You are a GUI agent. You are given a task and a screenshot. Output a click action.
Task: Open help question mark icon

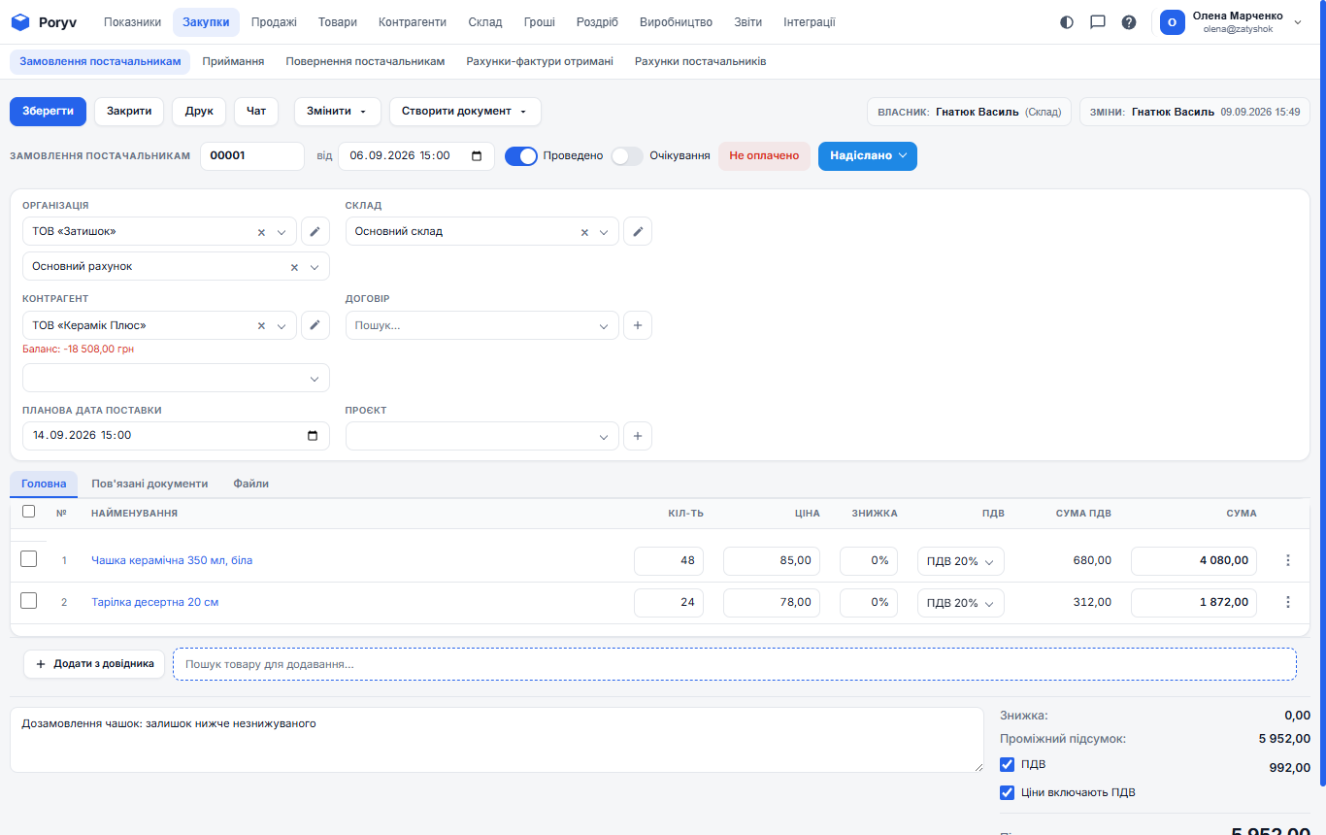[1129, 22]
